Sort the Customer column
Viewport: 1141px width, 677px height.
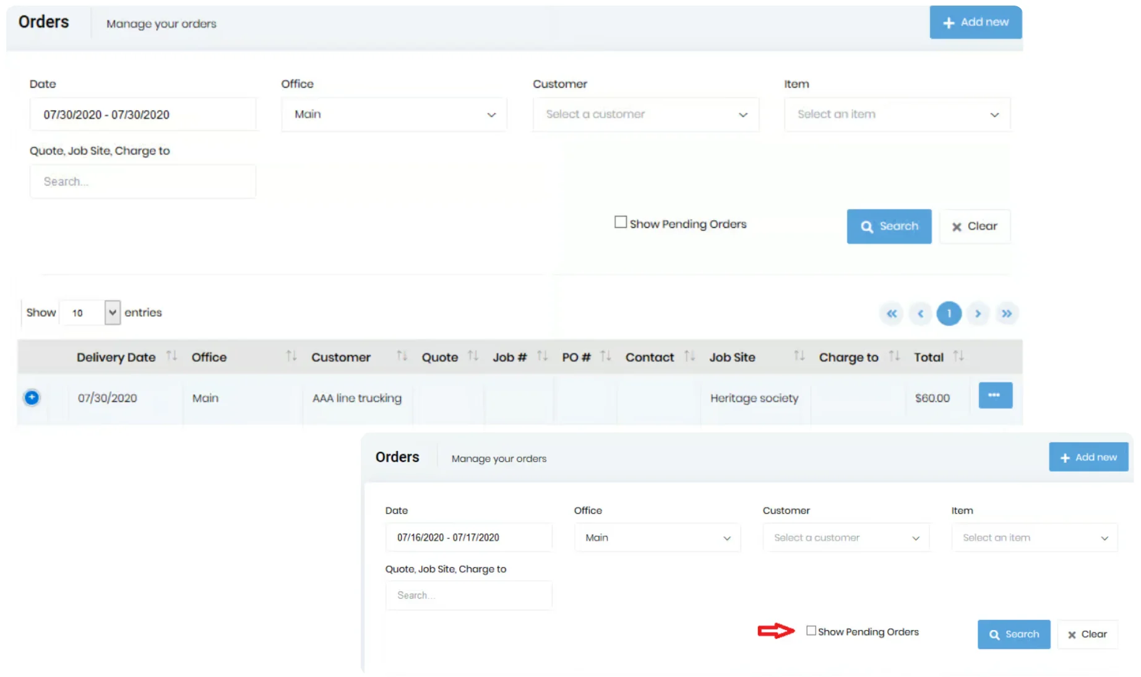402,356
